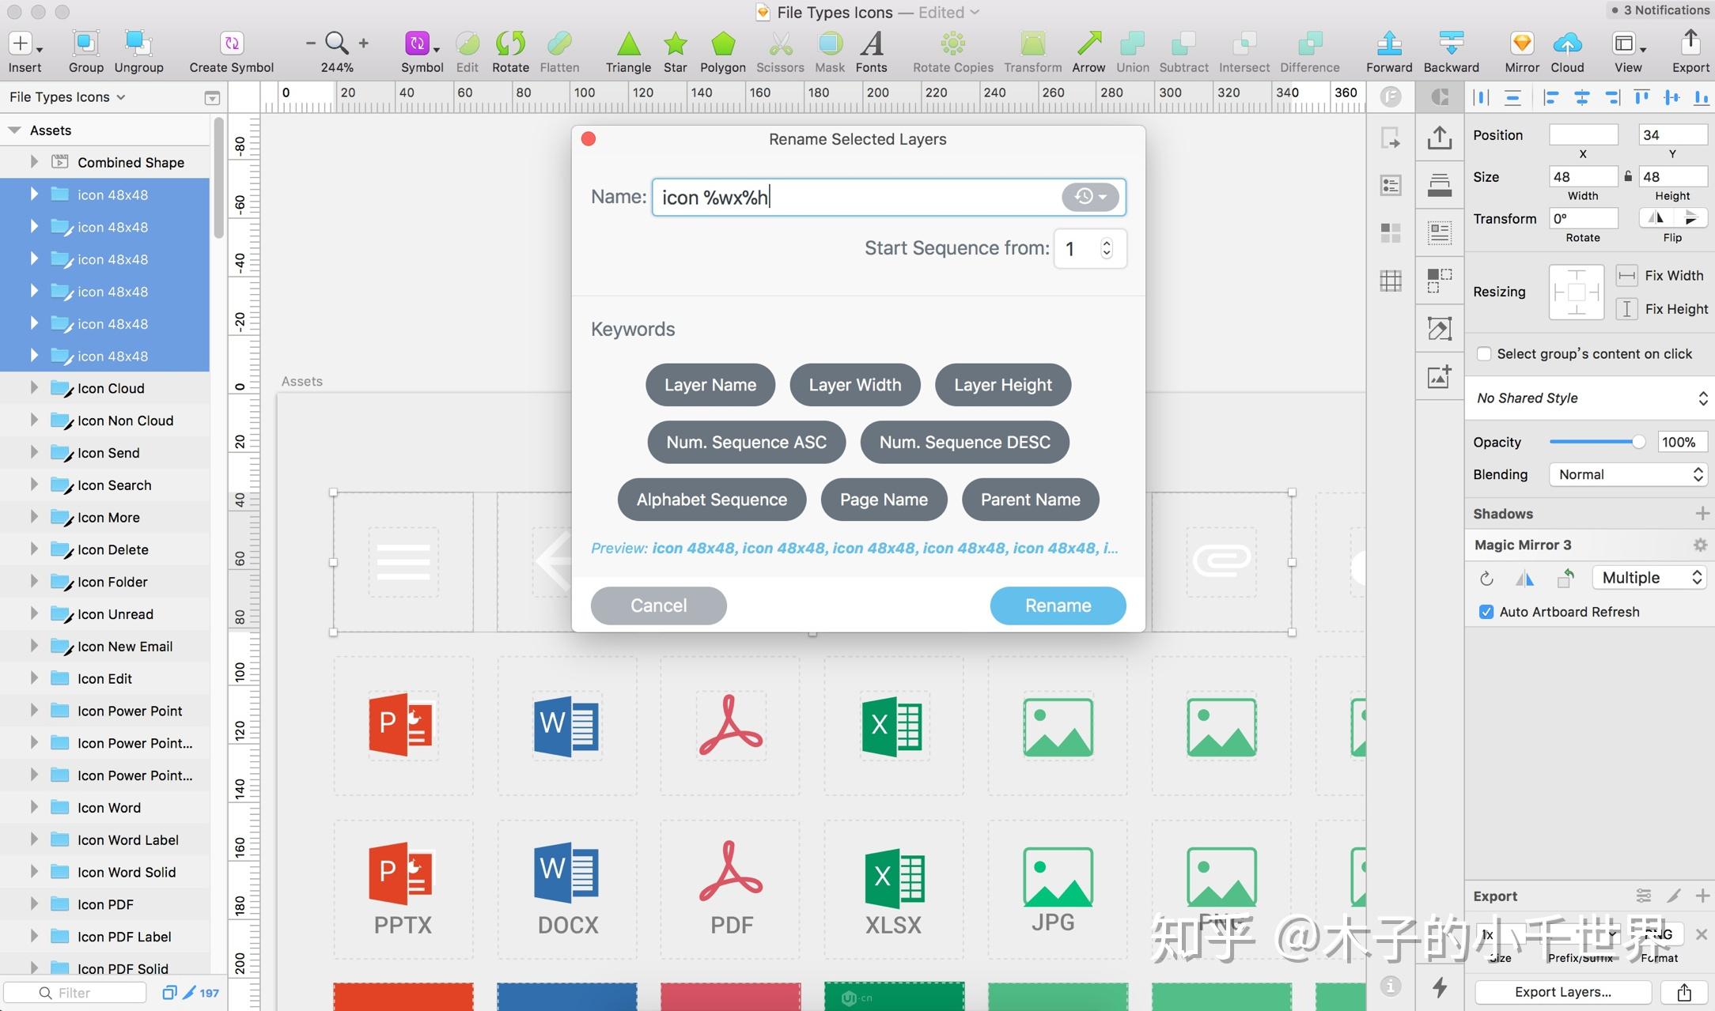Image resolution: width=1715 pixels, height=1011 pixels.
Task: Close the Rename Selected Layers dialog
Action: point(589,139)
